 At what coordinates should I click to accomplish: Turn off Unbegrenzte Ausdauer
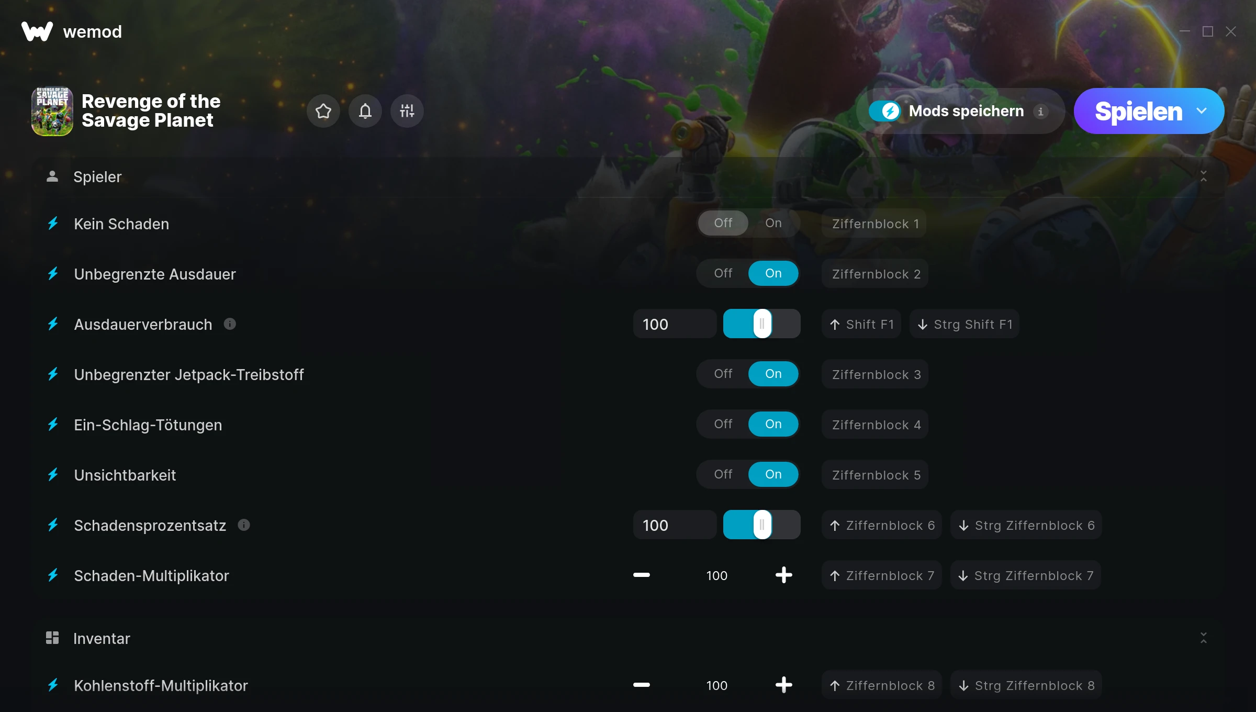click(723, 273)
